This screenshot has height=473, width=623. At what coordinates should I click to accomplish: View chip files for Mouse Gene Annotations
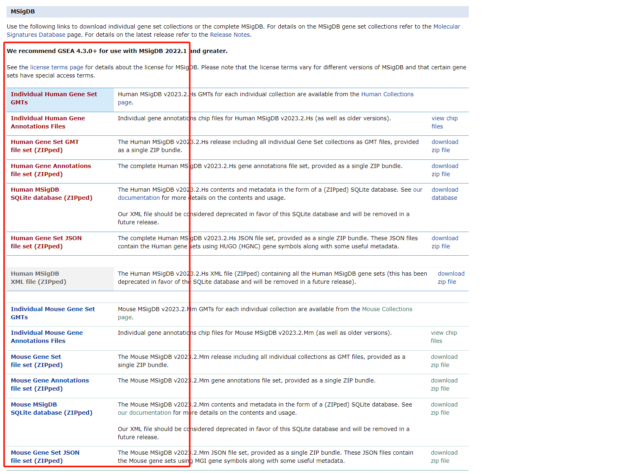tap(444, 337)
